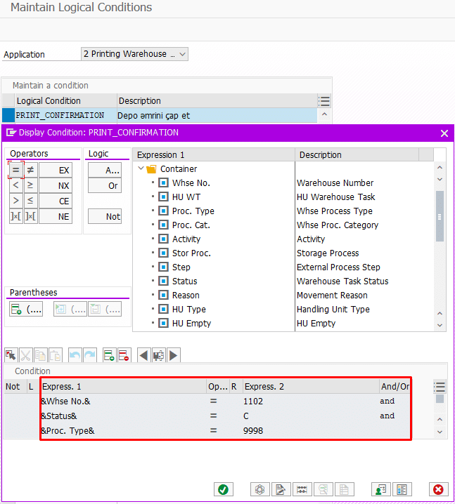The height and width of the screenshot is (504, 455).
Task: Click the green checkmark confirm button
Action: [x=224, y=490]
